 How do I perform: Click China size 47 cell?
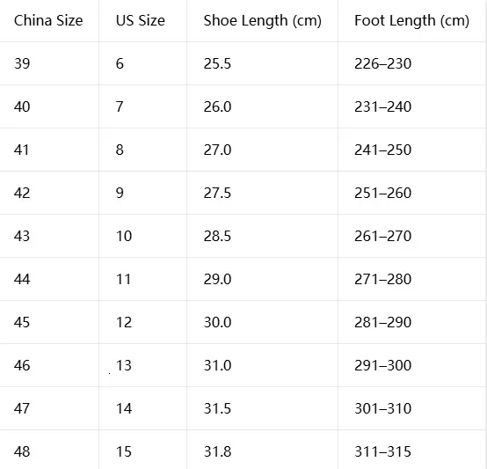click(x=22, y=408)
